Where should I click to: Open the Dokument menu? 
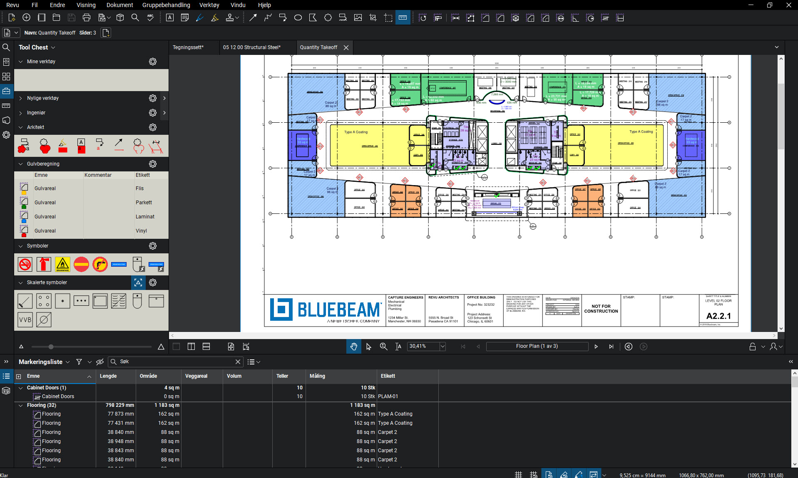point(119,5)
